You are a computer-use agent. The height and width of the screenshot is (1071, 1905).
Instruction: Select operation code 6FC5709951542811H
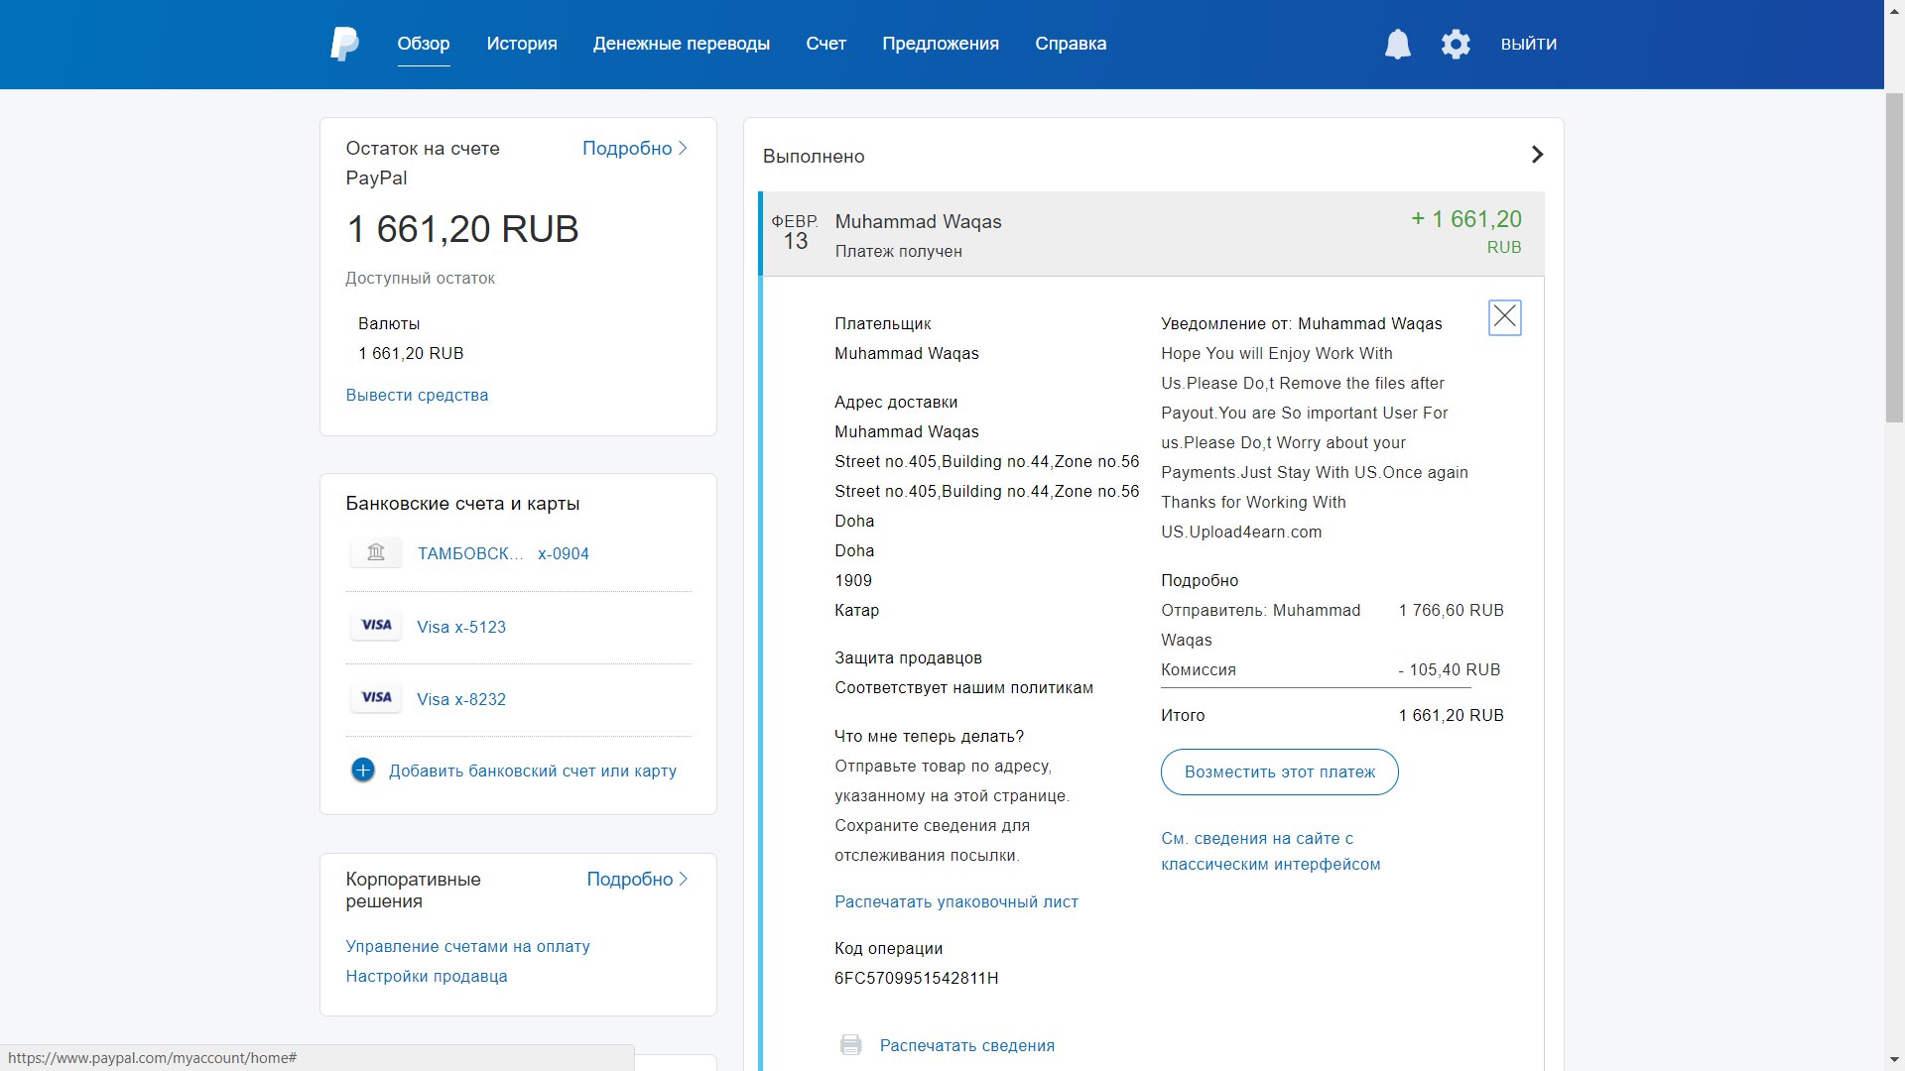click(x=917, y=978)
